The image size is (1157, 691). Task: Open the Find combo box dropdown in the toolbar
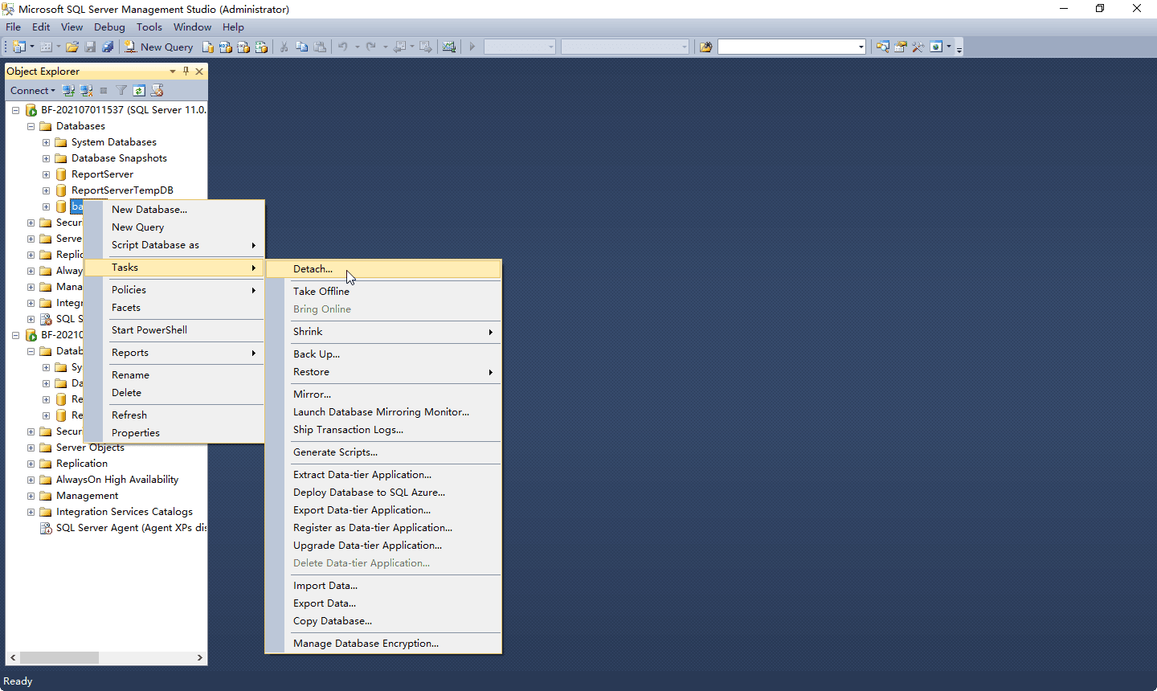click(x=861, y=47)
